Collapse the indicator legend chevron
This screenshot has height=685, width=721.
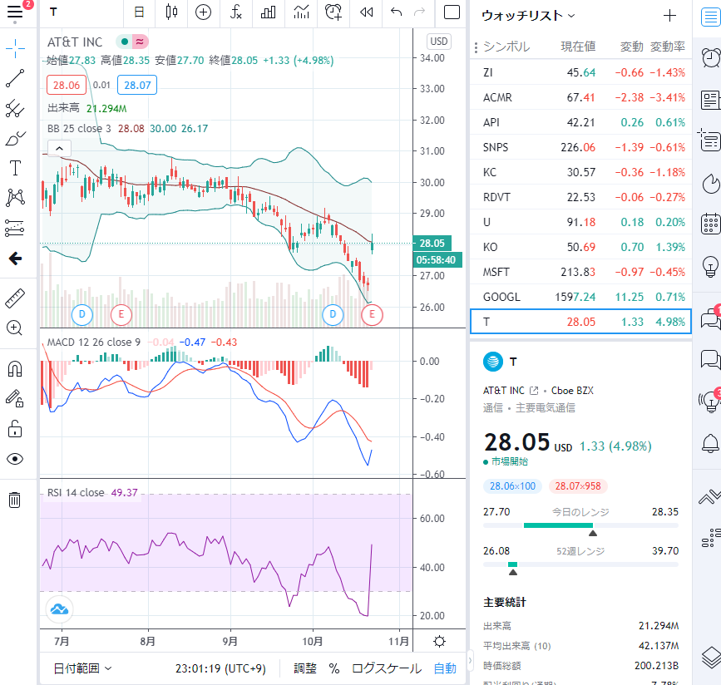(59, 149)
